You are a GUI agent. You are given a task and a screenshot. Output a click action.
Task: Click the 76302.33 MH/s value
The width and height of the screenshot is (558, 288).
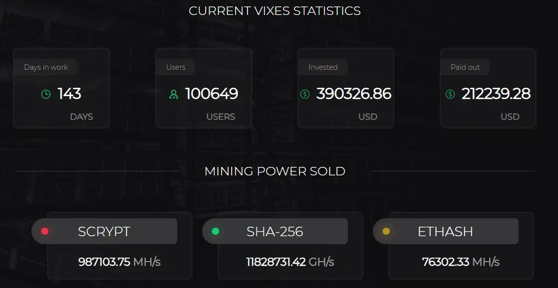[x=461, y=262]
